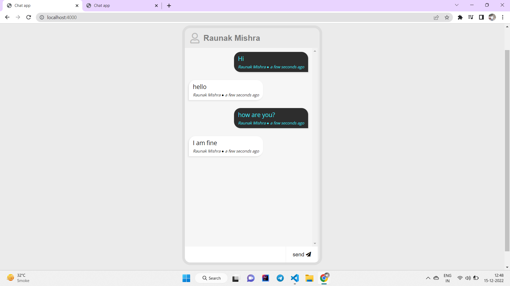The image size is (510, 286).
Task: Click the empty message input field
Action: 235,254
